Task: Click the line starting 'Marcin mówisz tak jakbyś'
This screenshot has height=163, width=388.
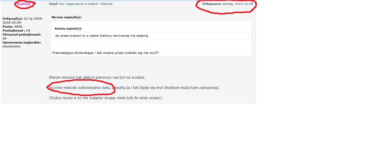Action: pos(97,77)
